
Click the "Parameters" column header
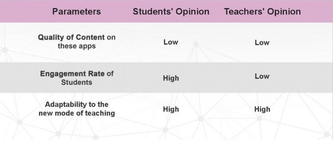(x=76, y=12)
